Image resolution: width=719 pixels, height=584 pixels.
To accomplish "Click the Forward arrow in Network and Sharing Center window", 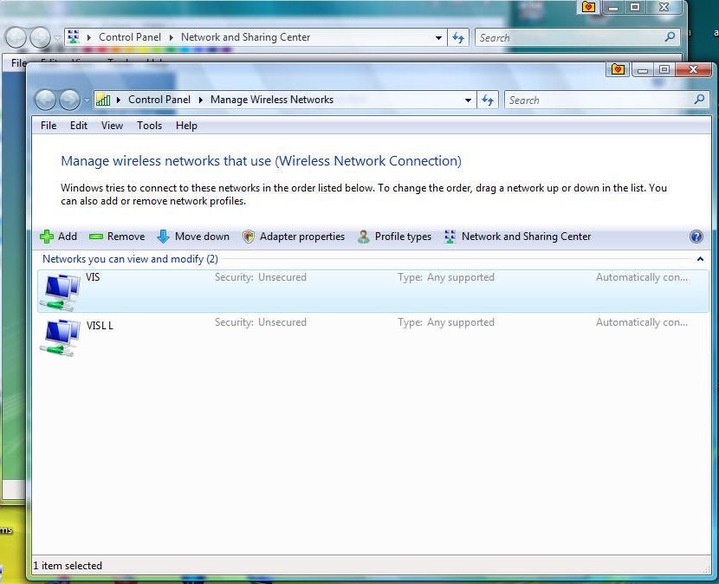I will [41, 37].
